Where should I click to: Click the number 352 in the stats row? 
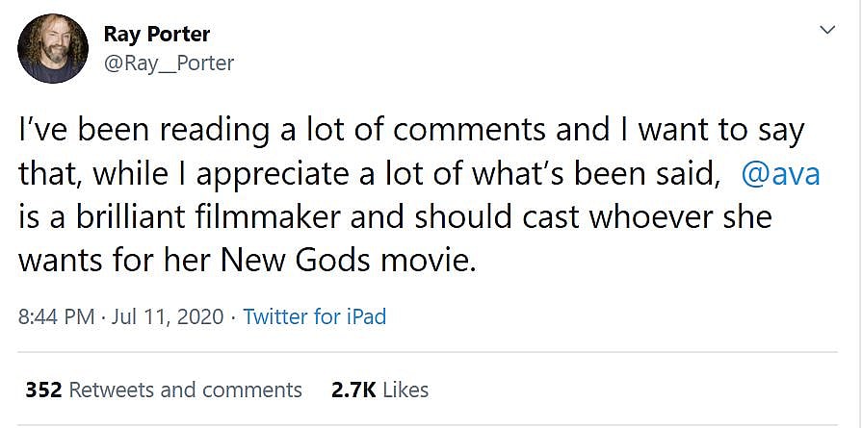(43, 390)
